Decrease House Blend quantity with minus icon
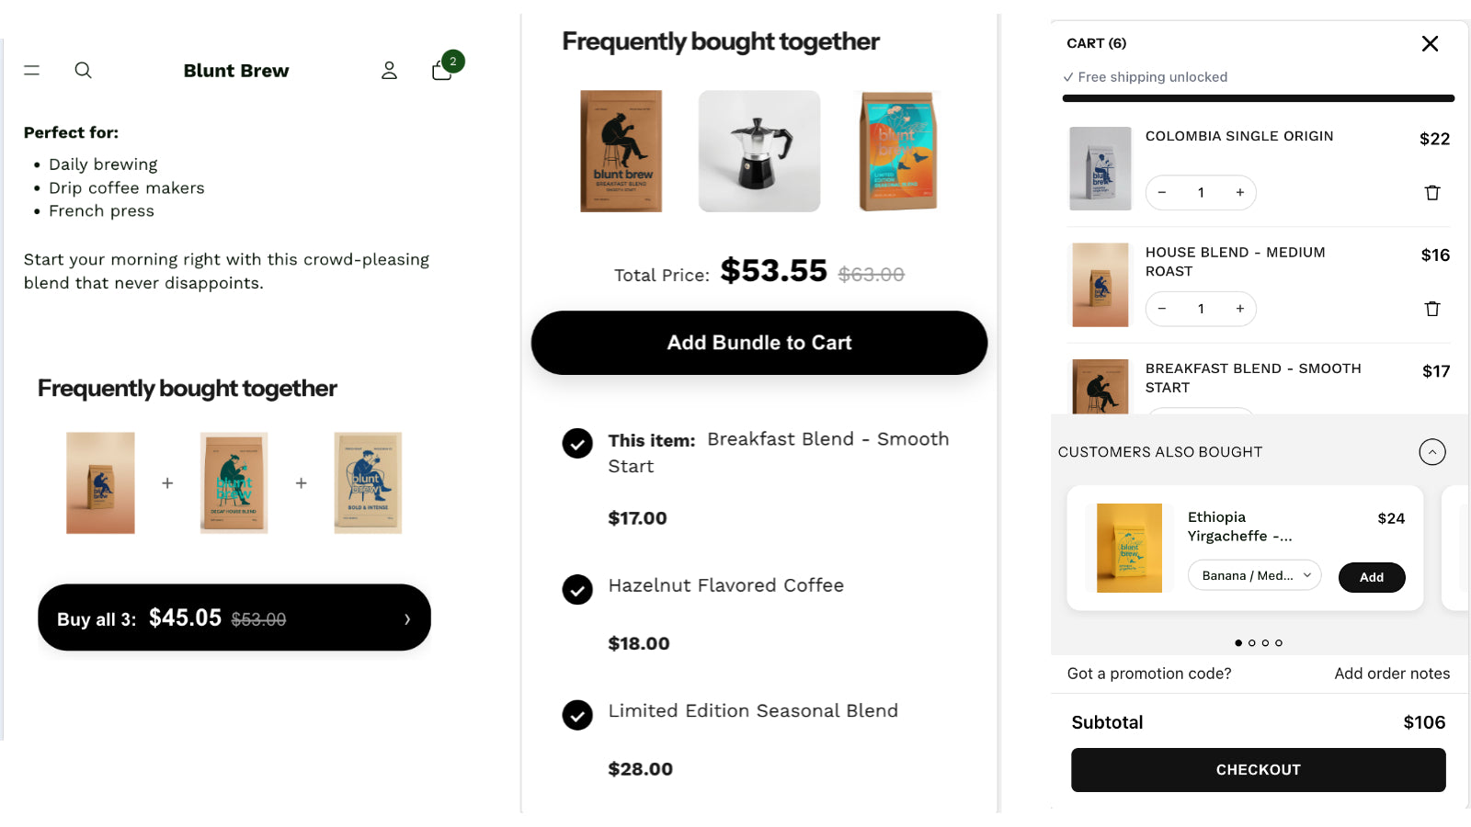Screen dimensions: 1471x827 (x=1162, y=308)
